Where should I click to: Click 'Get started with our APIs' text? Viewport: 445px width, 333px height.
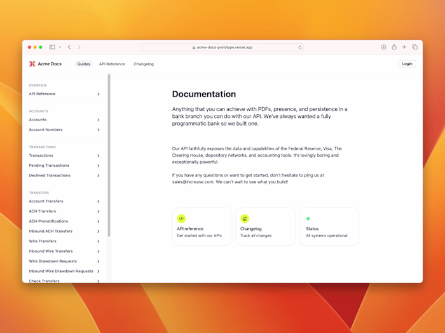click(199, 235)
